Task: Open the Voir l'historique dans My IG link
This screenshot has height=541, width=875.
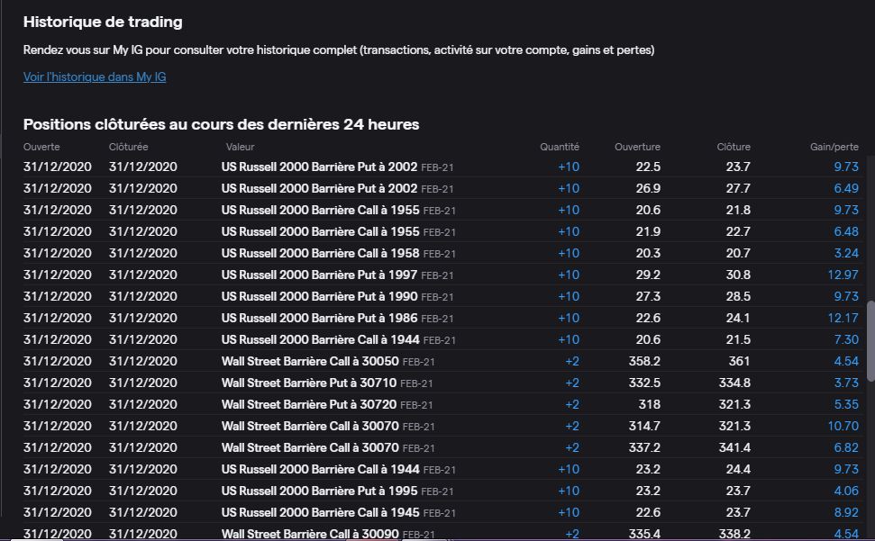Action: (x=95, y=77)
